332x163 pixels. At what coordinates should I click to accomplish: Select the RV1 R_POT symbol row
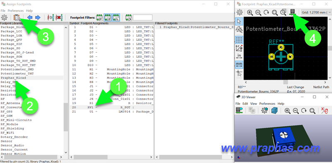click(x=112, y=107)
